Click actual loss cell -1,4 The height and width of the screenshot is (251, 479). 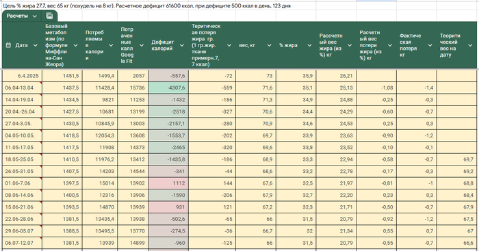coord(416,88)
